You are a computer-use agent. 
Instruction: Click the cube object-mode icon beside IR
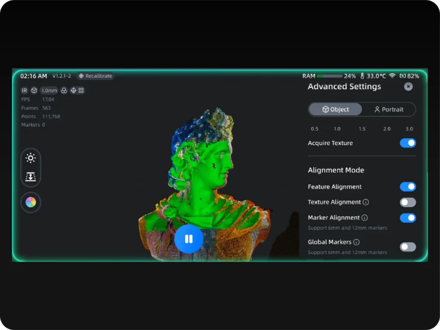pos(34,90)
